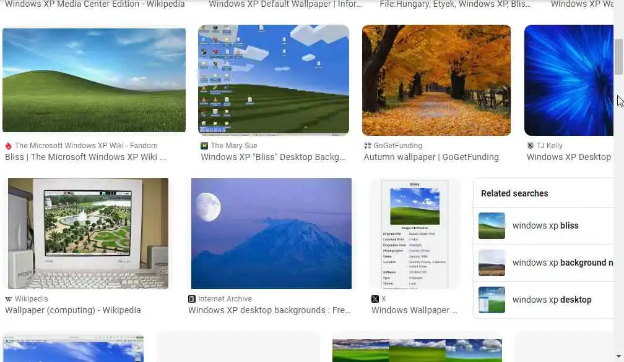Click the Fandom flame favicon
The height and width of the screenshot is (362, 624).
pos(9,146)
